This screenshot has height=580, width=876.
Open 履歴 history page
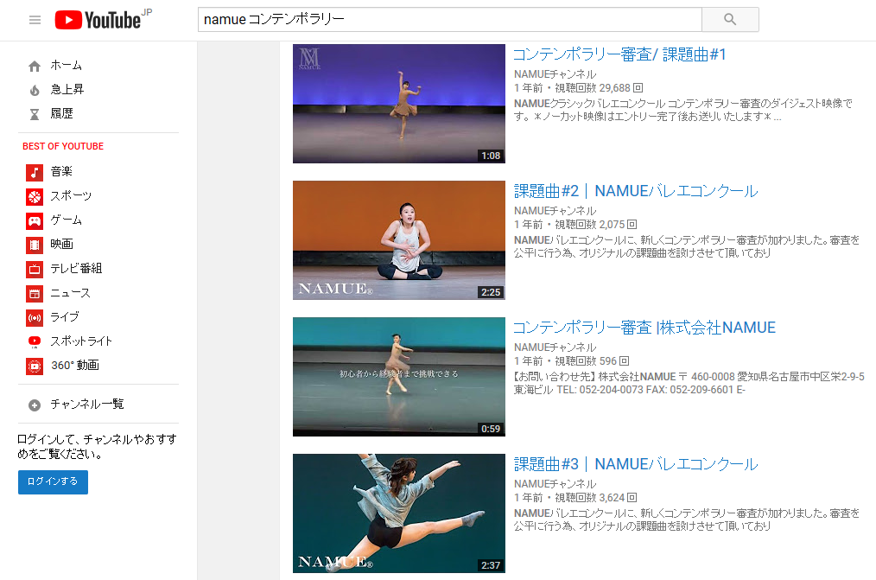coord(61,113)
